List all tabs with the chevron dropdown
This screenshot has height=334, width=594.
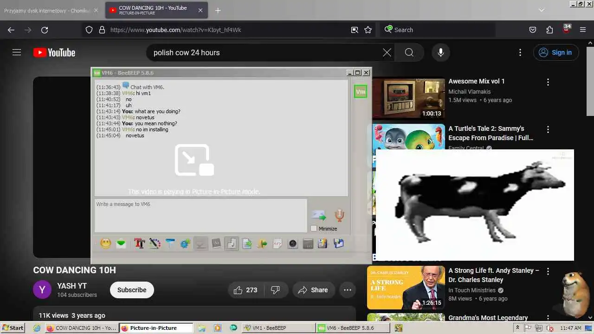(542, 10)
